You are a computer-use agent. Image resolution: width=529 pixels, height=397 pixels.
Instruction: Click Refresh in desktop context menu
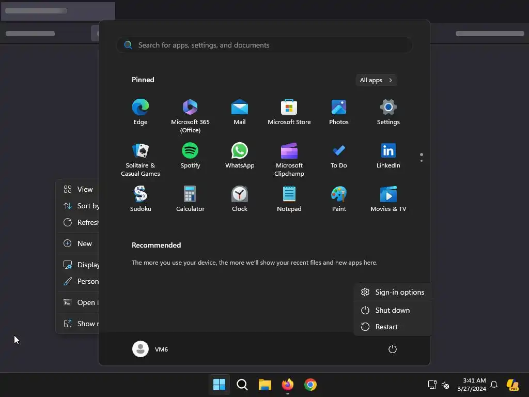point(79,222)
